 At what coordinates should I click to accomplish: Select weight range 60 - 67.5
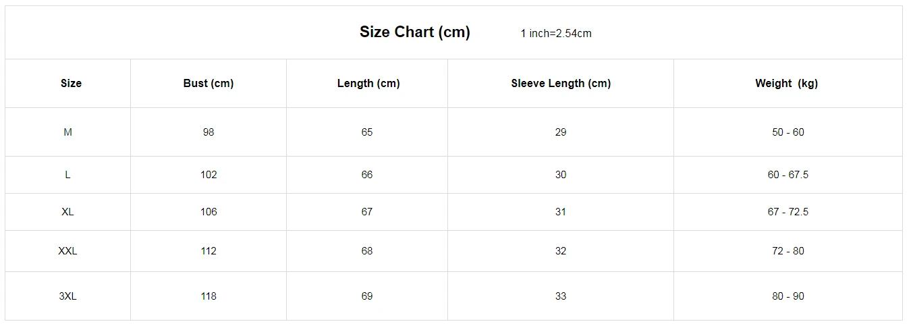click(x=788, y=175)
